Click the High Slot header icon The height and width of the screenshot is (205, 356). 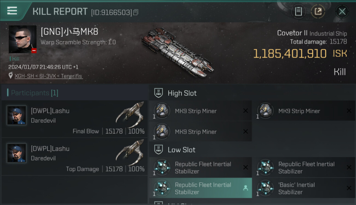click(x=159, y=93)
